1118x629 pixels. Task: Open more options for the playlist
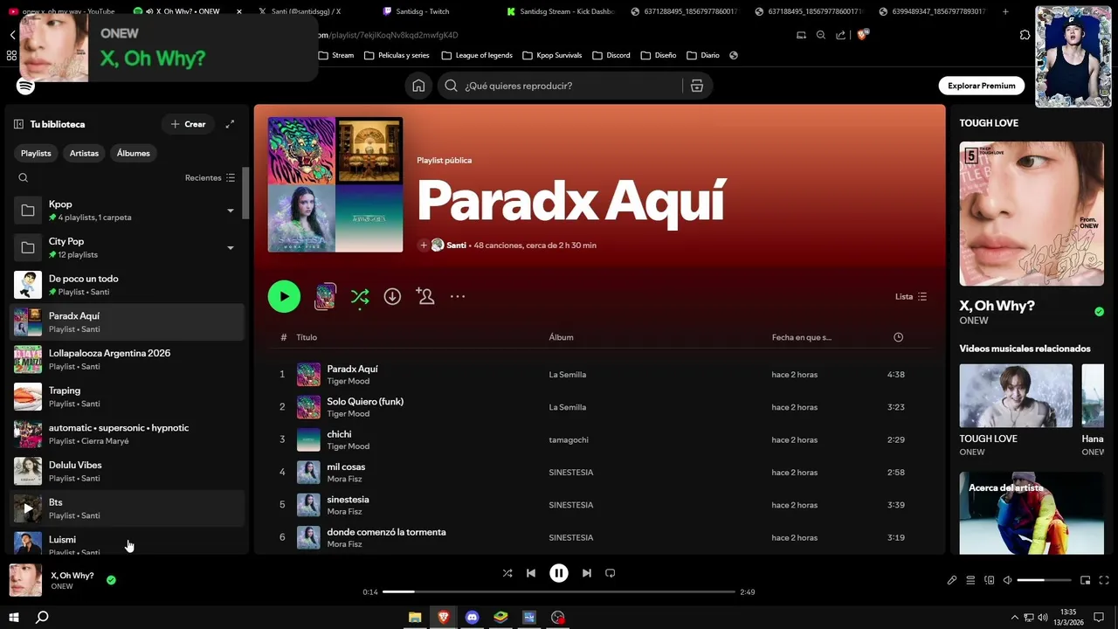click(458, 296)
